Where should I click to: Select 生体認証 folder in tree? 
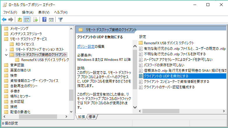(x=17, y=102)
